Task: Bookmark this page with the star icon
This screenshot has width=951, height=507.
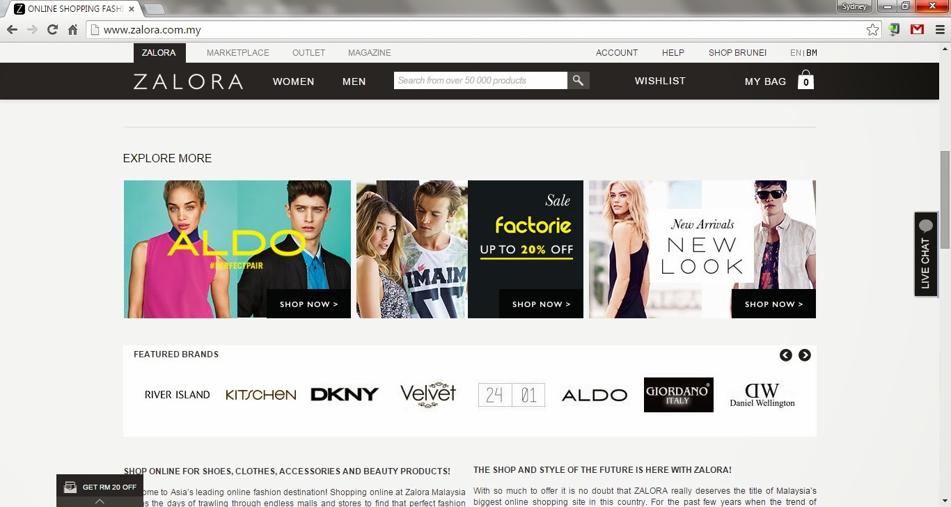Action: pos(872,30)
